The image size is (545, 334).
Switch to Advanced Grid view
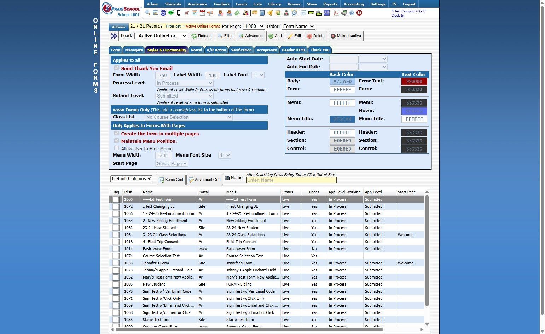(x=205, y=180)
